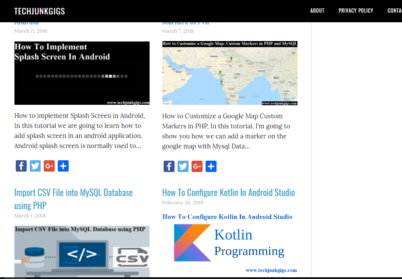This screenshot has width=402, height=279.
Task: Open the Google Map custom markers thumbnail
Action: pyautogui.click(x=230, y=73)
